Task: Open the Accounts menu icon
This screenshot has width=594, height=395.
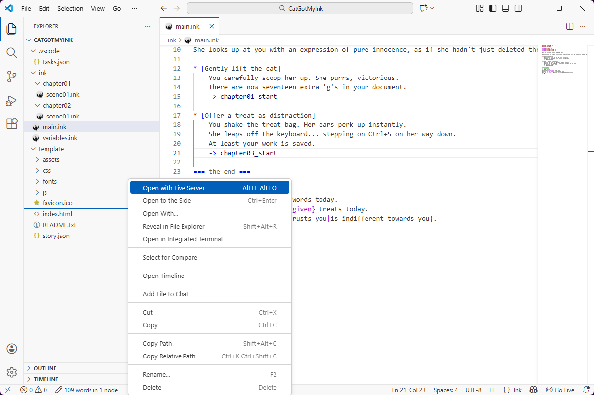Action: [x=11, y=349]
